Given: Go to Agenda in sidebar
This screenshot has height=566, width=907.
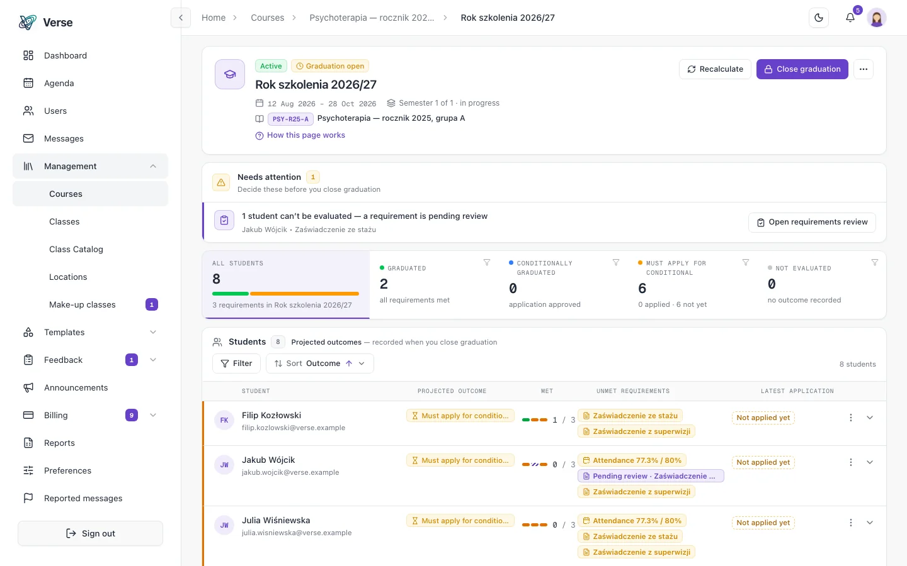Looking at the screenshot, I should (x=90, y=83).
